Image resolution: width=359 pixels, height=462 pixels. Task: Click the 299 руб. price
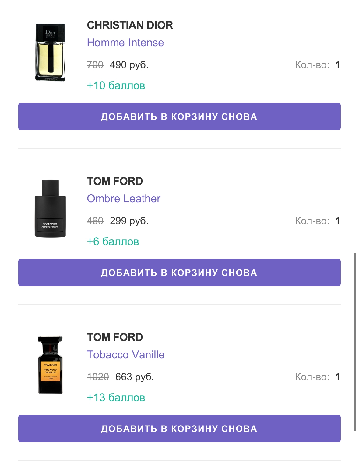(129, 221)
